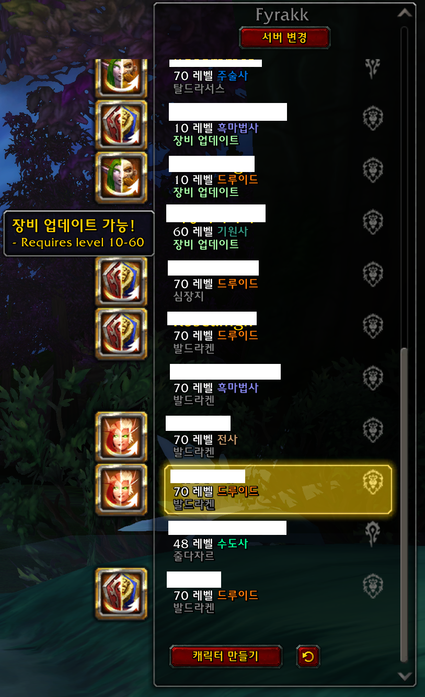Select the 70 레벨 주술사 탈드라서스 character
425x697 pixels.
[279, 77]
